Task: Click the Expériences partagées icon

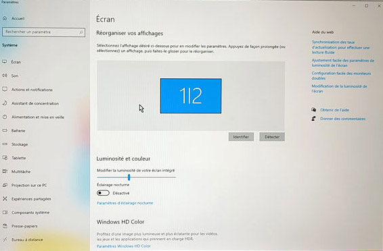Action: (5, 198)
